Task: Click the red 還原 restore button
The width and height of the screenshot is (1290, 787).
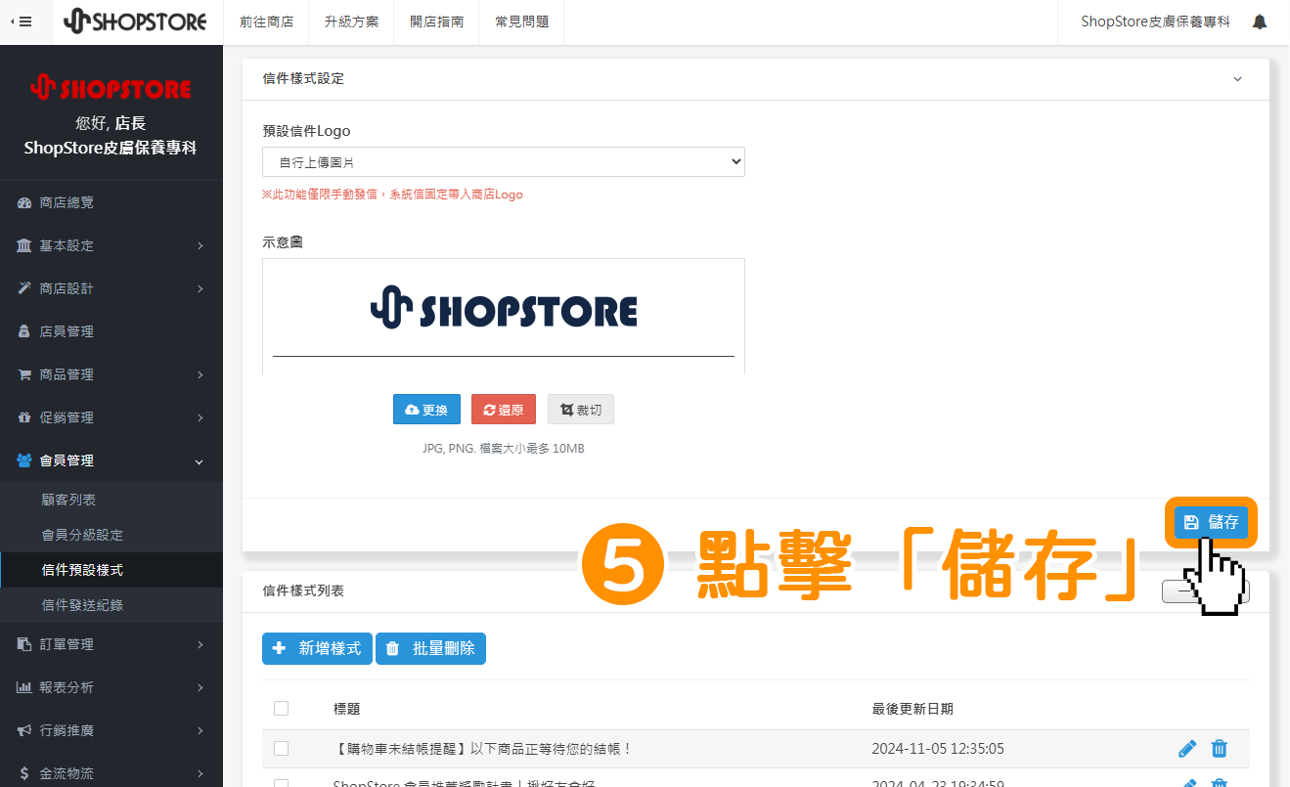Action: coord(504,410)
